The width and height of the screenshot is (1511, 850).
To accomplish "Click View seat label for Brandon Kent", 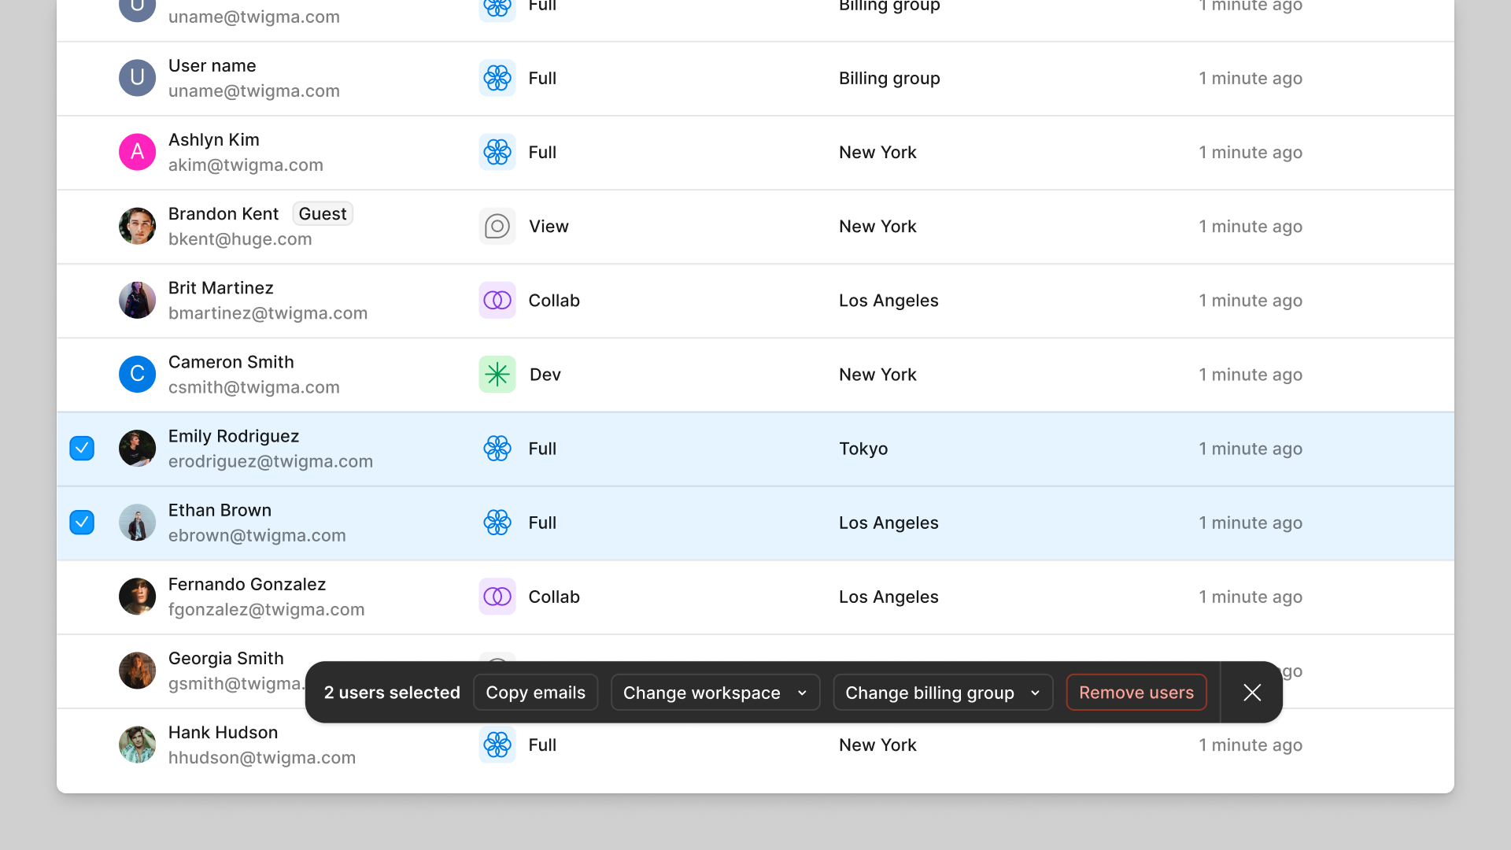I will pyautogui.click(x=549, y=227).
